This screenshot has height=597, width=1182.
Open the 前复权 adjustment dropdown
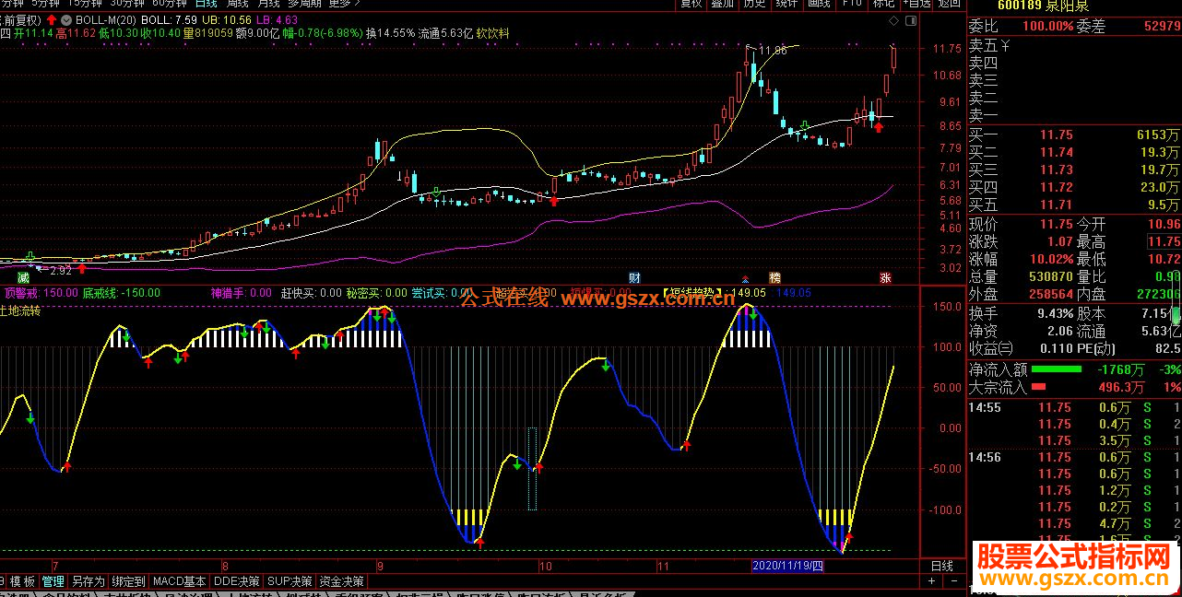click(21, 19)
